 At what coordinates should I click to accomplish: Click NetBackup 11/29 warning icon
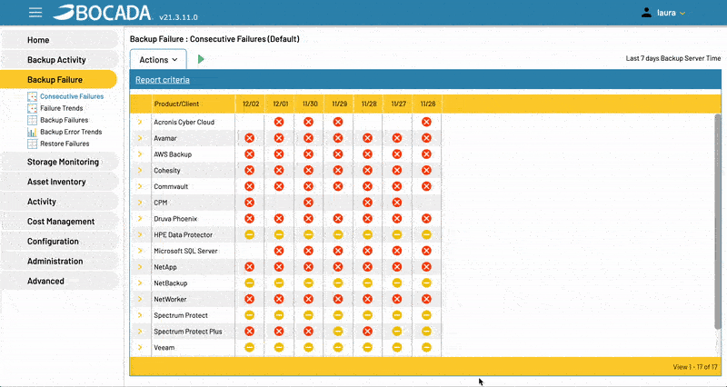tap(338, 283)
